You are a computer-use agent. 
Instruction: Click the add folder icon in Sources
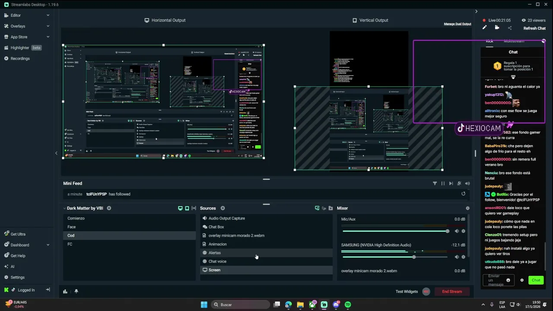pos(331,208)
